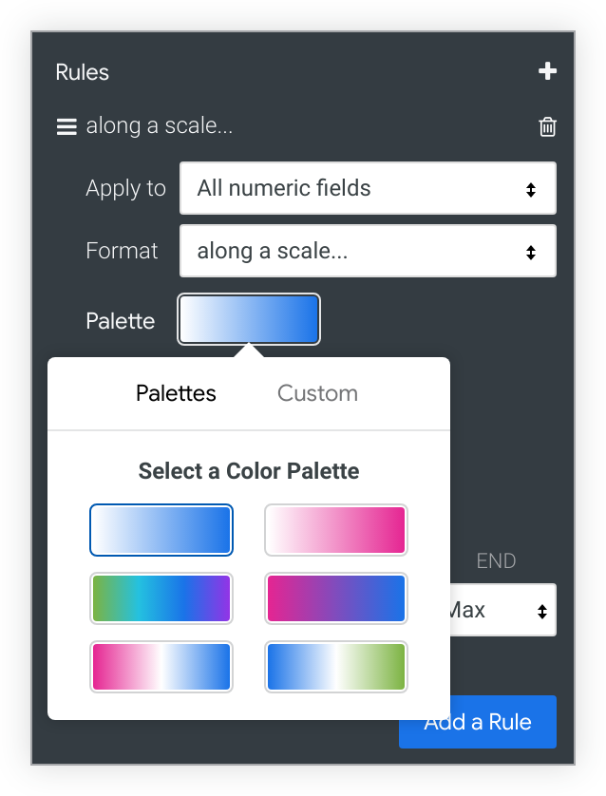Open the Apply to dropdown
This screenshot has height=796, width=606.
(x=368, y=188)
